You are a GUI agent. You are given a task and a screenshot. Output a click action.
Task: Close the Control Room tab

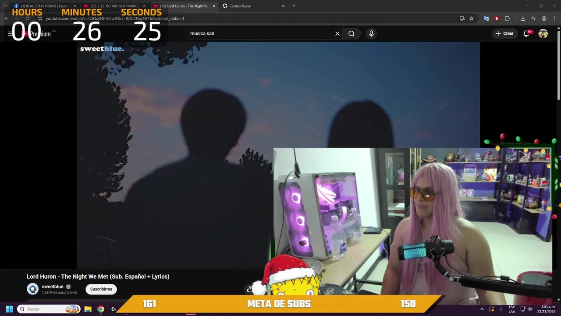pyautogui.click(x=283, y=6)
